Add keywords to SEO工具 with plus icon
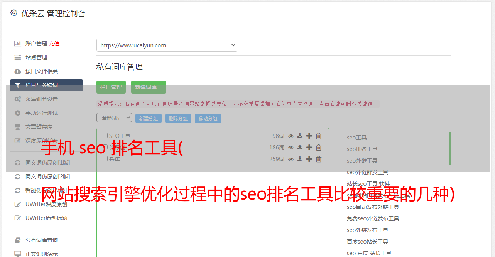495x257 pixels. pos(309,136)
